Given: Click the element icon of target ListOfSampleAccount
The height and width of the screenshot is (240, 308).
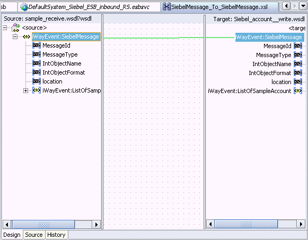Looking at the screenshot, I should 298,91.
